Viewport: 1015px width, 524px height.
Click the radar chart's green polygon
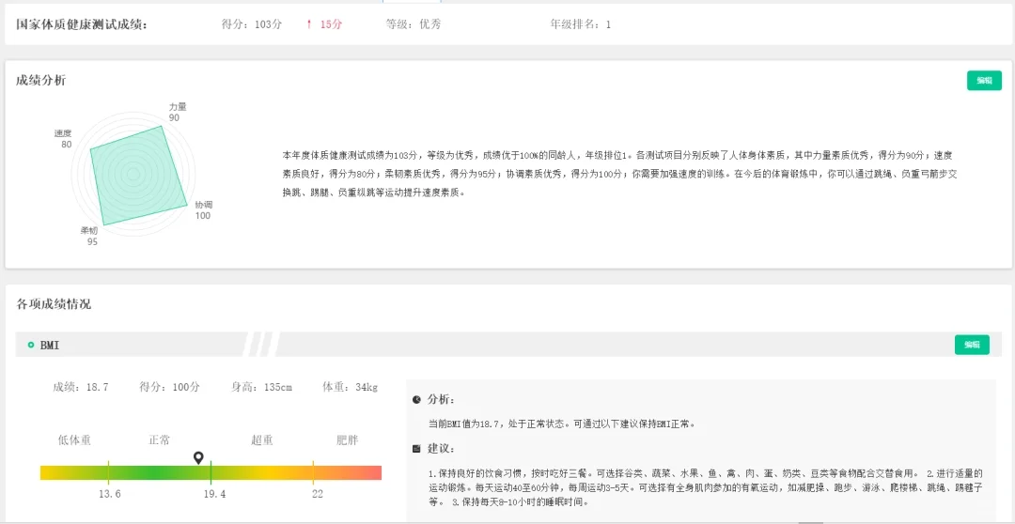click(x=138, y=176)
